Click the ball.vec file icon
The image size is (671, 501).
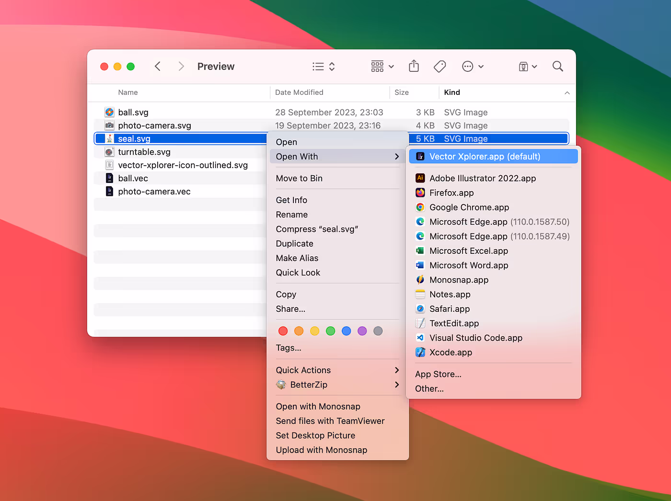tap(109, 178)
